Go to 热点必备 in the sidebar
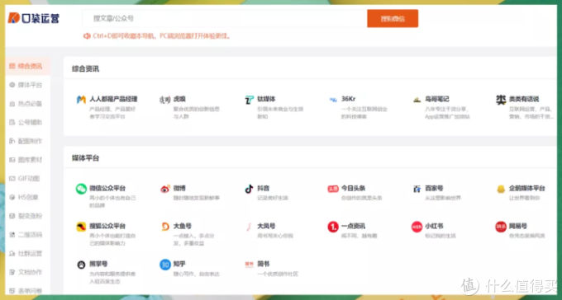This screenshot has height=300, width=562. pos(28,104)
